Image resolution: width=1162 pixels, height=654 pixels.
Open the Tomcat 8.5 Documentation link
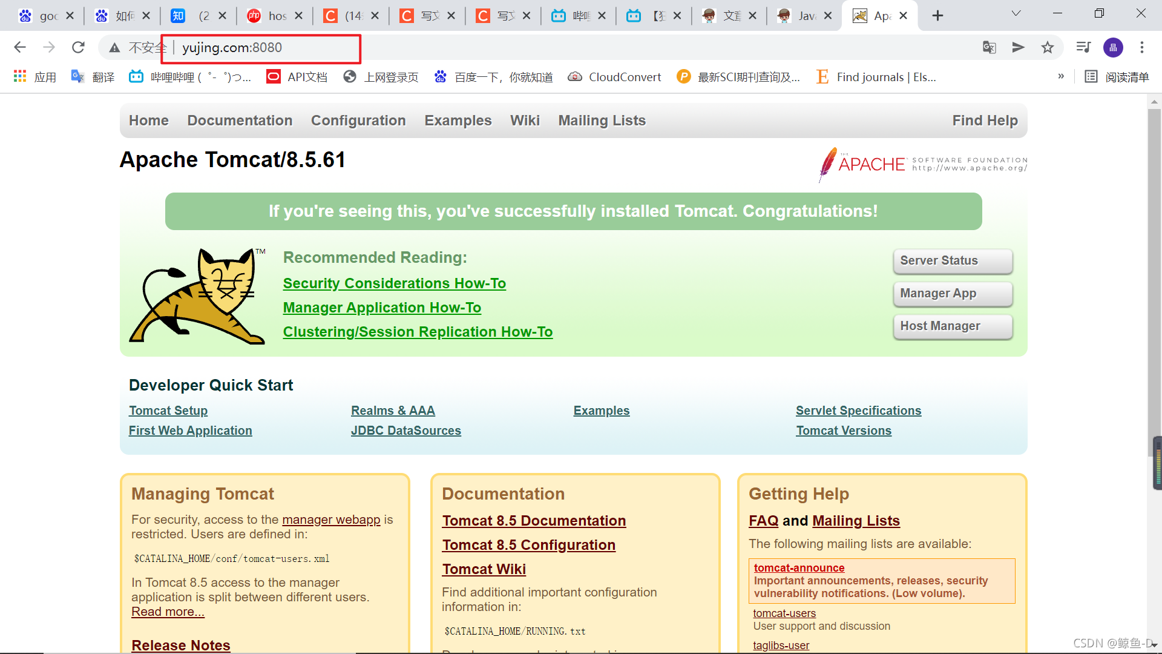(534, 521)
